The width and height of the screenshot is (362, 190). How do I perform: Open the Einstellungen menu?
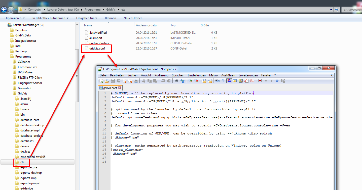[x=197, y=75]
